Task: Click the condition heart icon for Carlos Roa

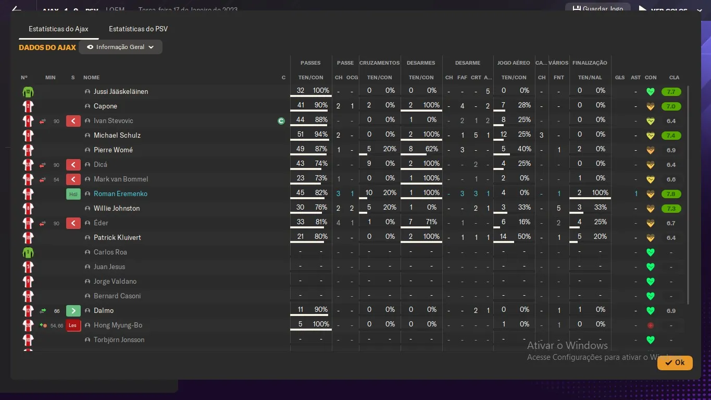Action: pos(650,252)
